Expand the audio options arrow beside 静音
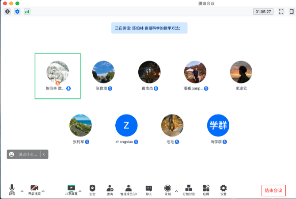This screenshot has height=199, width=296. (x=22, y=191)
